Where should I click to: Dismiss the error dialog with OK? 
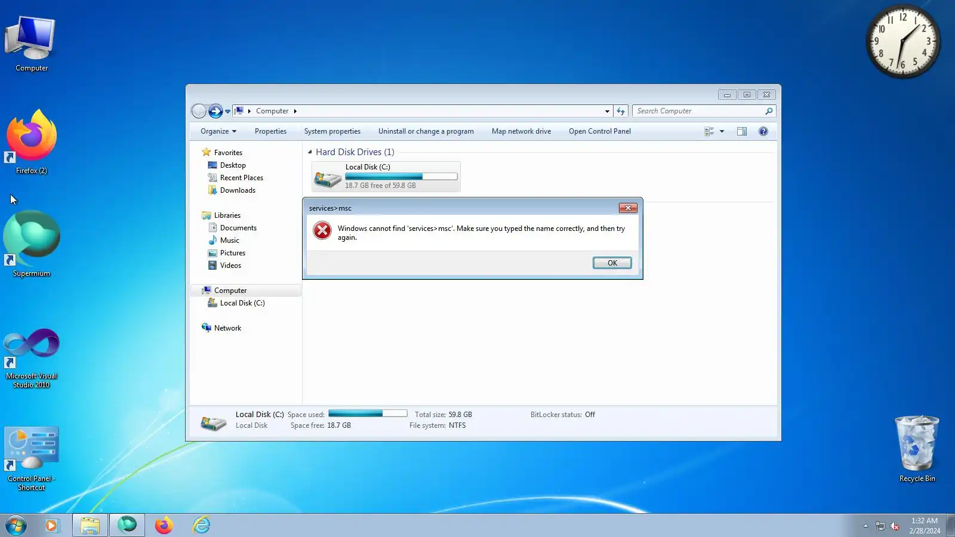point(612,263)
